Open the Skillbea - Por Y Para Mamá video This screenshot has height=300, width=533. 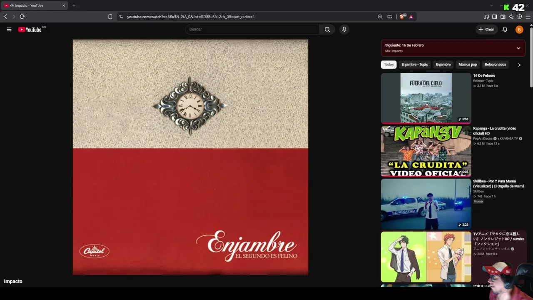498,184
